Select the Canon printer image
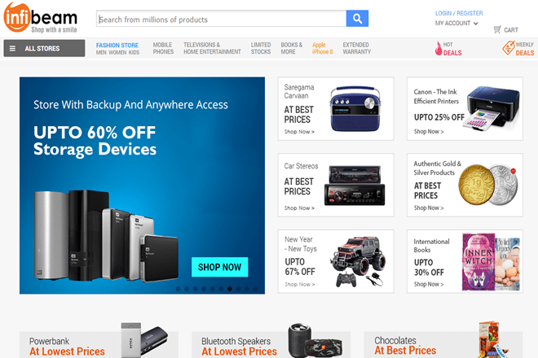The height and width of the screenshot is (358, 538). (x=491, y=108)
